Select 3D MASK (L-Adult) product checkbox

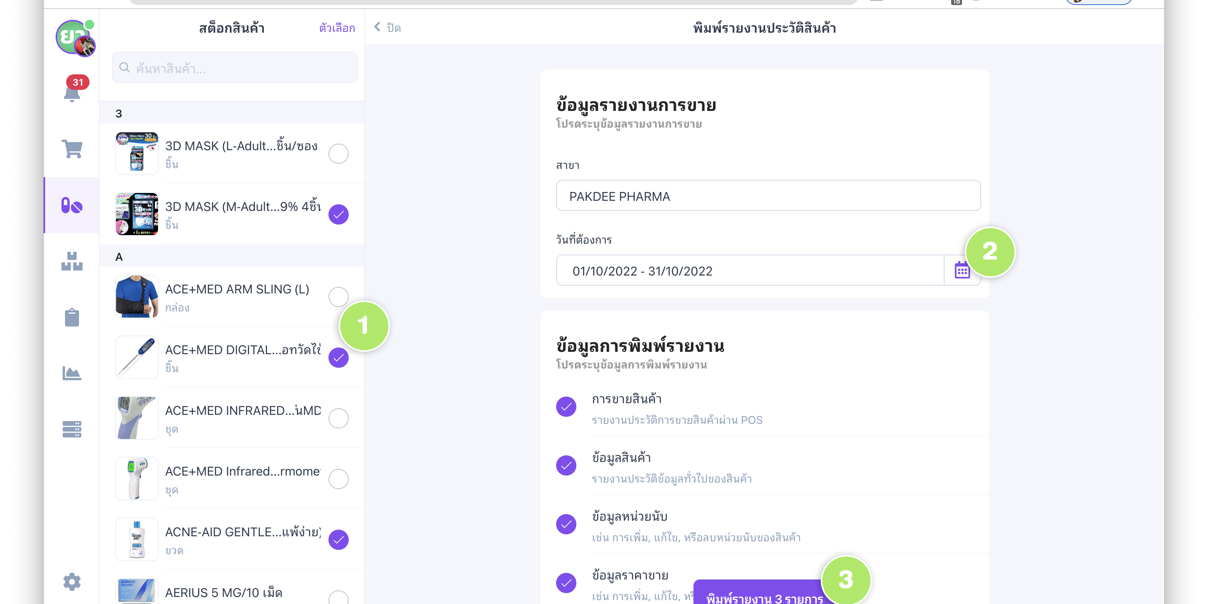coord(338,154)
